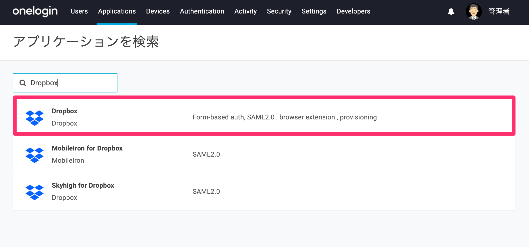Click the アプリケーションを検索 page heading
529x247 pixels.
86,42
